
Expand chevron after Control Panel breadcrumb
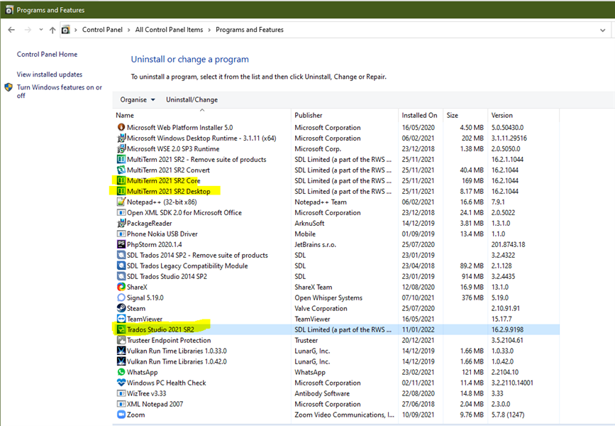pyautogui.click(x=128, y=30)
